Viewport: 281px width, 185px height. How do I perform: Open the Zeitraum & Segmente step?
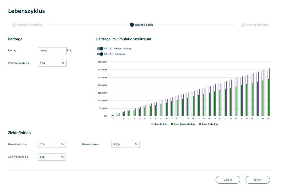[30, 25]
